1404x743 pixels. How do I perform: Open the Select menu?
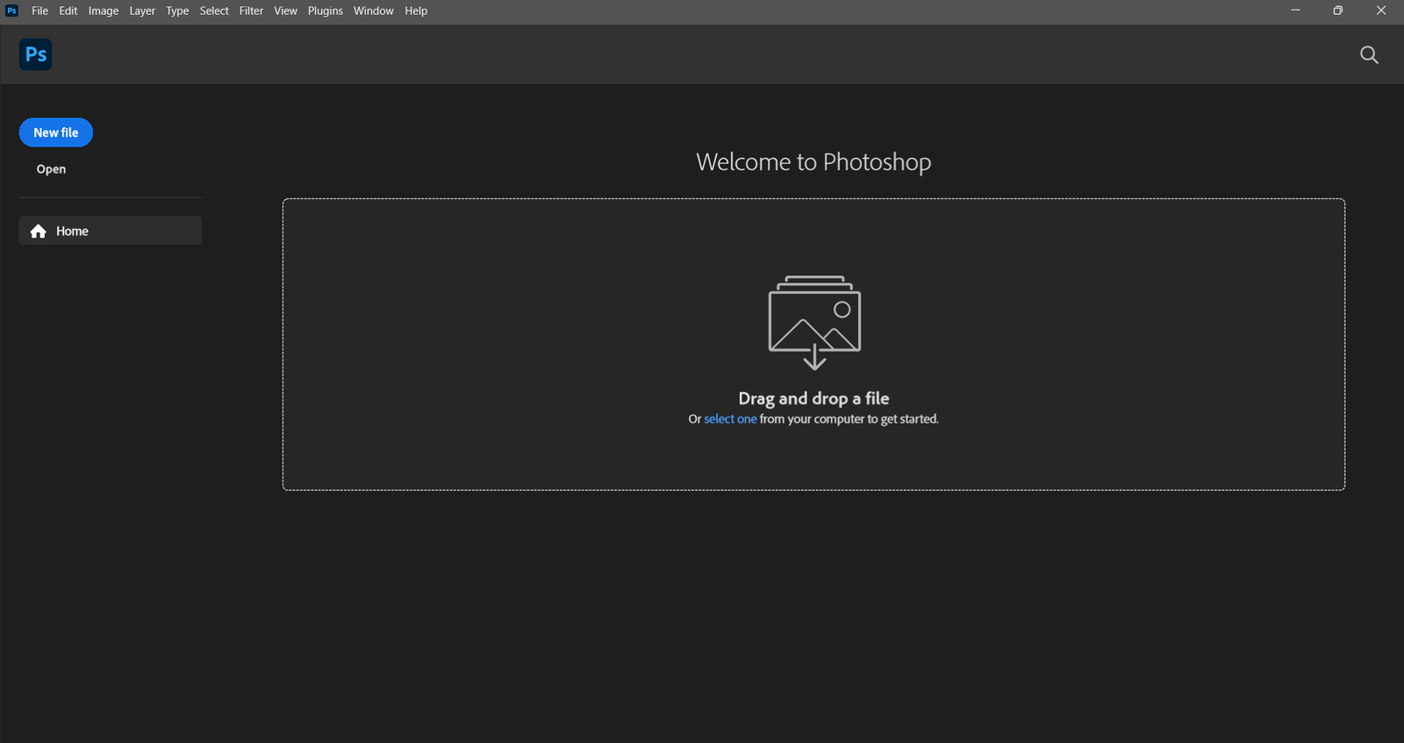click(x=214, y=11)
